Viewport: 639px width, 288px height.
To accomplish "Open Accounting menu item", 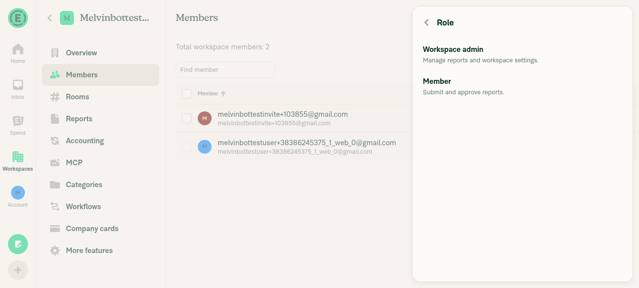I will (100, 141).
